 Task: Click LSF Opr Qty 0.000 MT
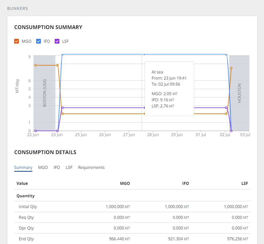(x=240, y=228)
